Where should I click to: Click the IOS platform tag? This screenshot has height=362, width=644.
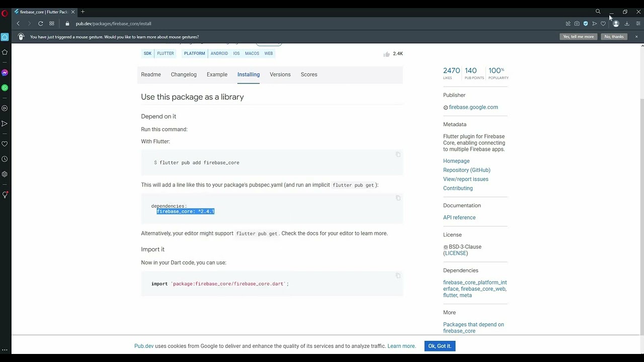coord(236,53)
